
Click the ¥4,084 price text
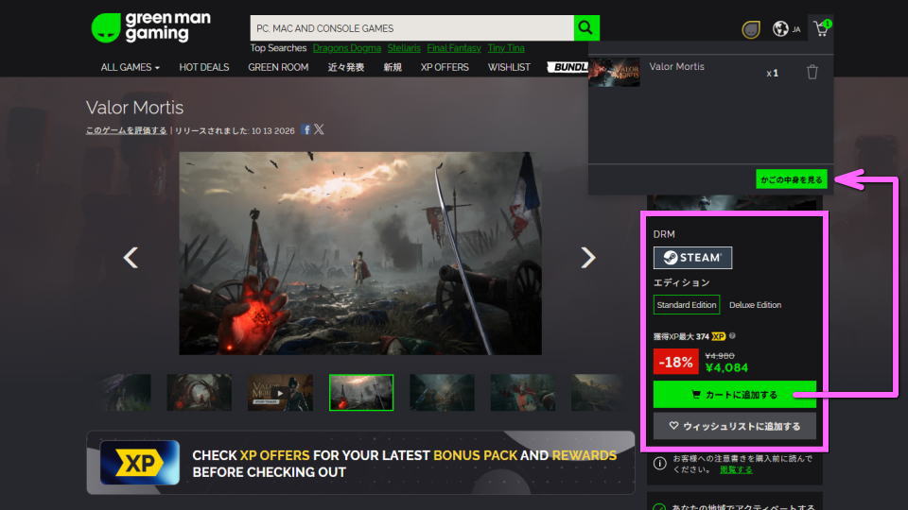pyautogui.click(x=726, y=367)
